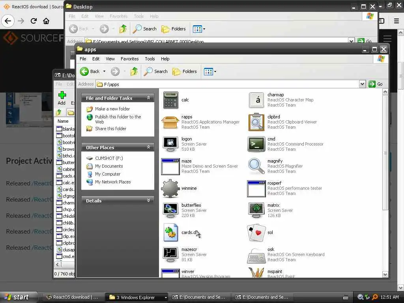The width and height of the screenshot is (404, 303).
Task: Click Share this folder link
Action: click(x=110, y=129)
